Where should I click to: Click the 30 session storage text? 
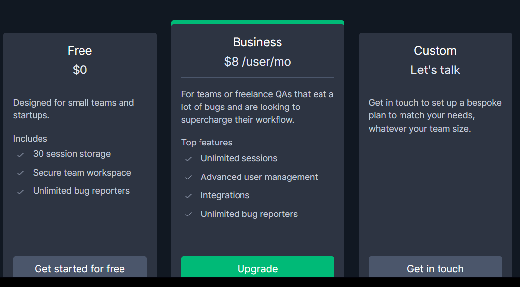72,154
